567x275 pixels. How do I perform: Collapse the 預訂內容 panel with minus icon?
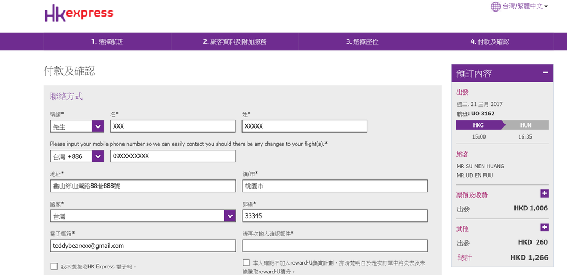(545, 72)
